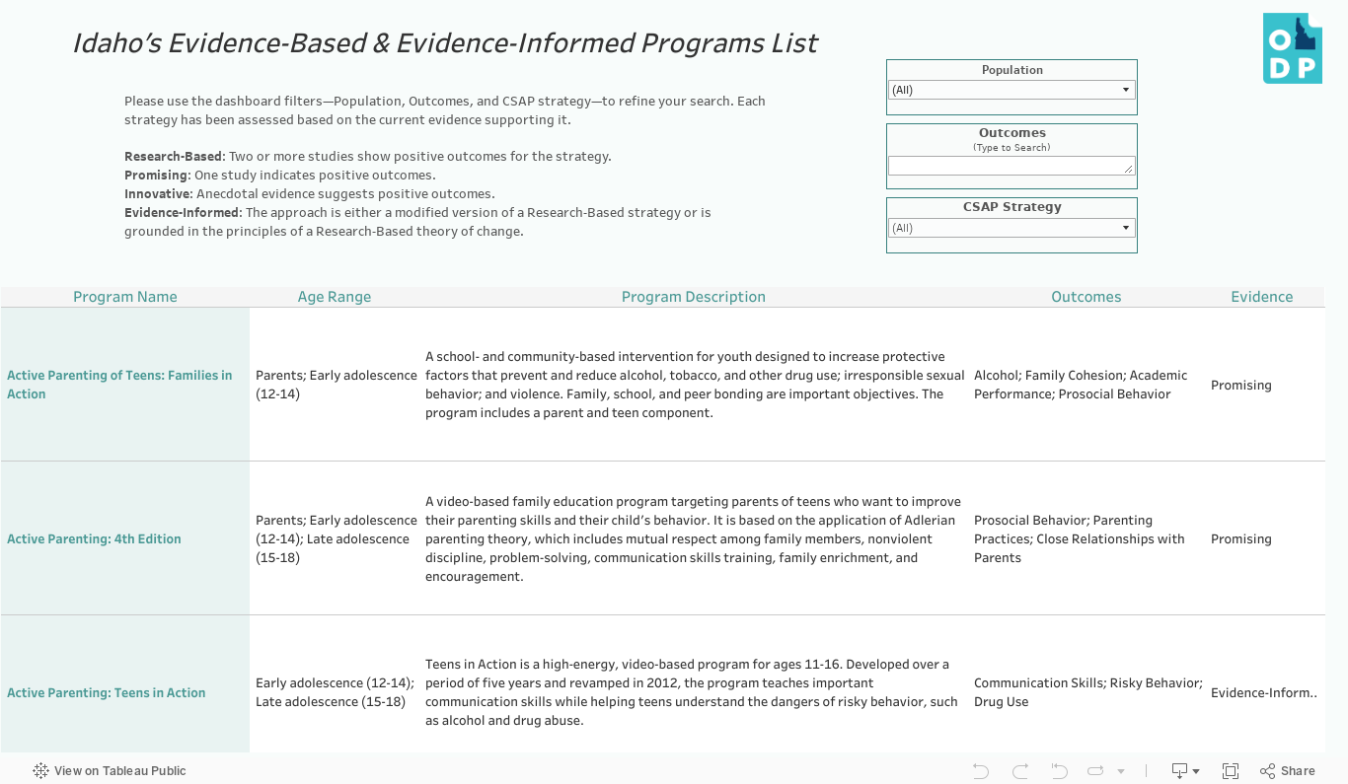Click the Research-Based definition line
This screenshot has height=784, width=1348.
[368, 157]
